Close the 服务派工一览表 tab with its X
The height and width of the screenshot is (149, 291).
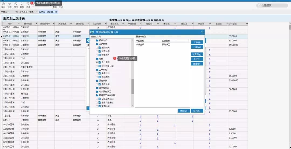coord(36,12)
